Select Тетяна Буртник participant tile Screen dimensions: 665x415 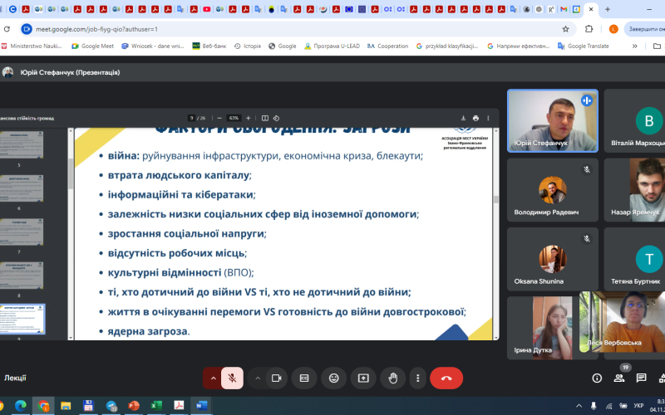coord(635,259)
